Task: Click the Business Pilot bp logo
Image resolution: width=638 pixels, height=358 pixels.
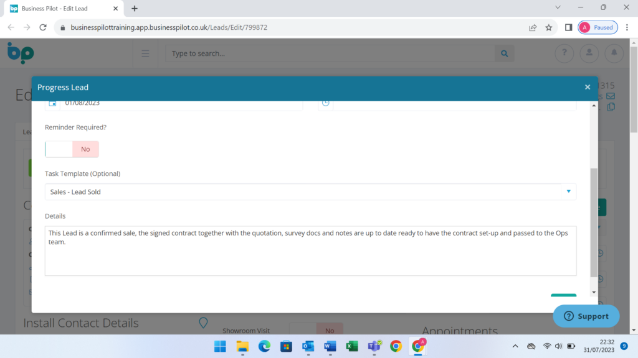Action: [x=21, y=53]
